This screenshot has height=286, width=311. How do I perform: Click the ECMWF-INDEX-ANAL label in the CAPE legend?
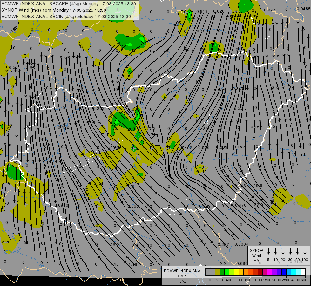coord(183,271)
